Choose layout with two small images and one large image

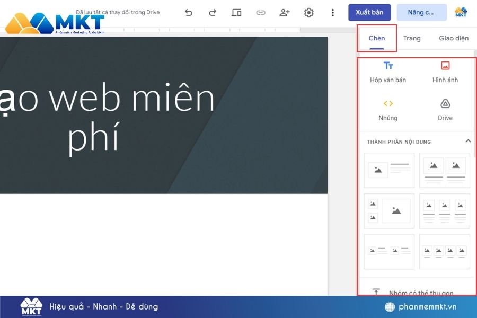[x=389, y=211]
